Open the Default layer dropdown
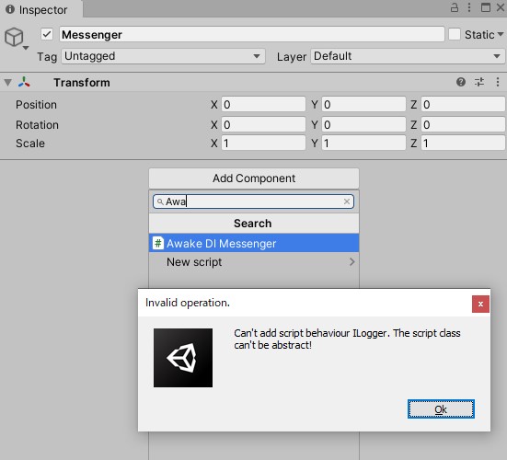 408,56
